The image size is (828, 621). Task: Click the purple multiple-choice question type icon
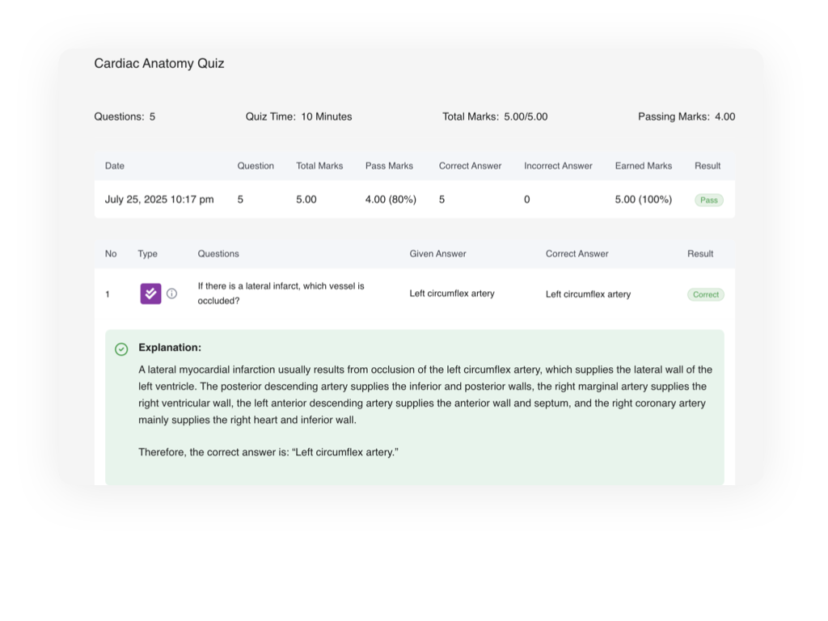[x=150, y=294]
